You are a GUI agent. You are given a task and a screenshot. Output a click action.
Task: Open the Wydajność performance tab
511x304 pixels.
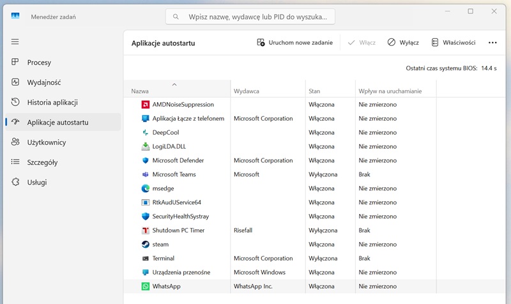click(x=43, y=82)
